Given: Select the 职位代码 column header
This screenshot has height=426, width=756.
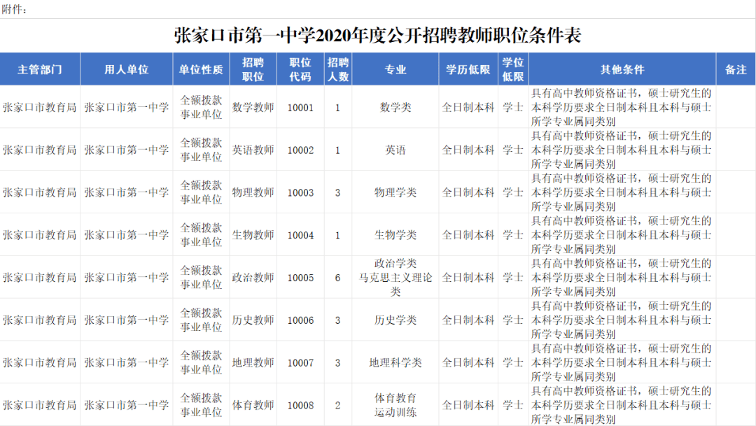Looking at the screenshot, I should [x=300, y=69].
